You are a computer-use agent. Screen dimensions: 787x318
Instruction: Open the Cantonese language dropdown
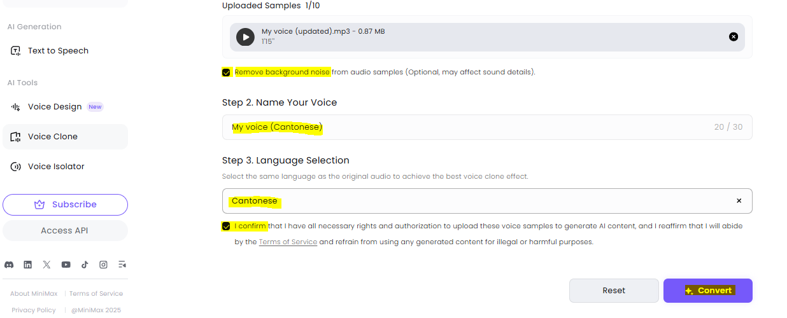coord(487,201)
